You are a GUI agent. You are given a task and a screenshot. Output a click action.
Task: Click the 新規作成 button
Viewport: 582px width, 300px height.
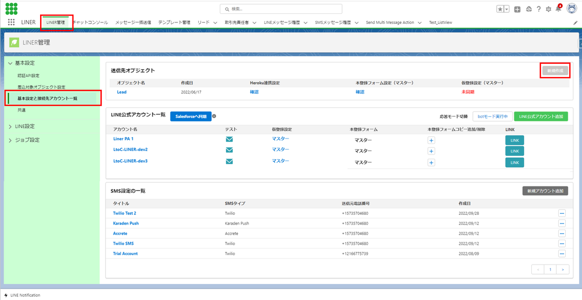coord(555,70)
